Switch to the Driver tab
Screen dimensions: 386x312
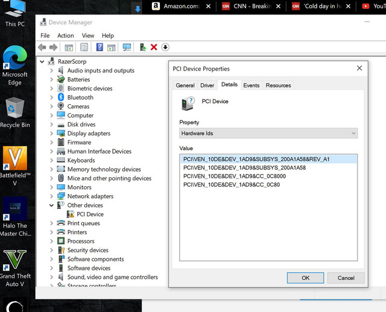[x=207, y=86]
